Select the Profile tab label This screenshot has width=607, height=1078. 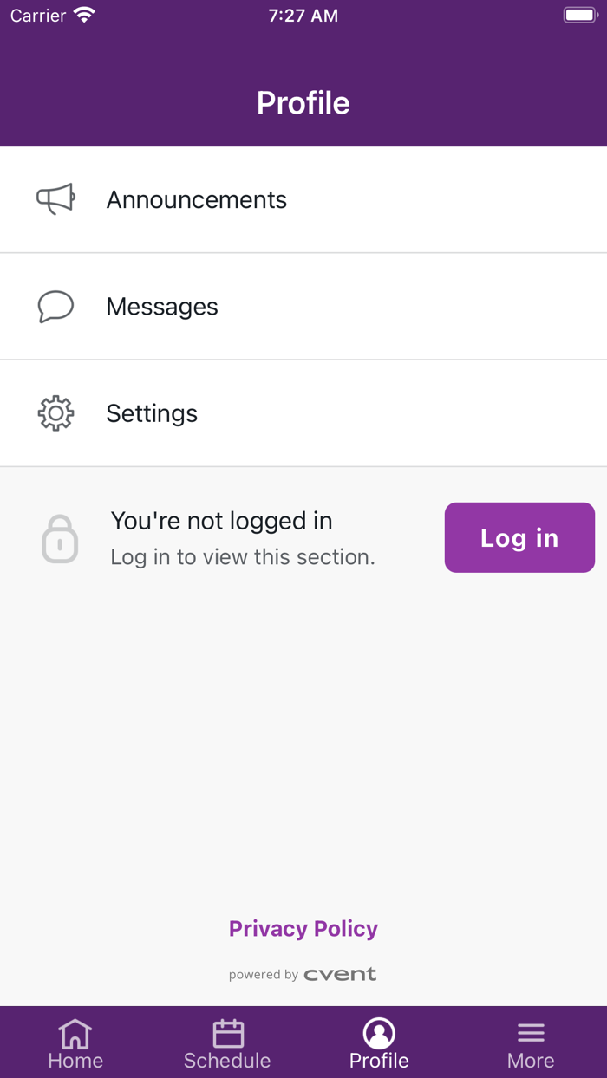[x=379, y=1061]
